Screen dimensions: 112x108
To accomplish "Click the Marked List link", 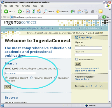I will point(92,33).
